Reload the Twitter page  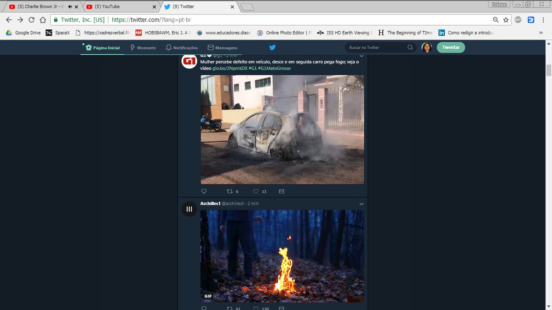pos(31,20)
